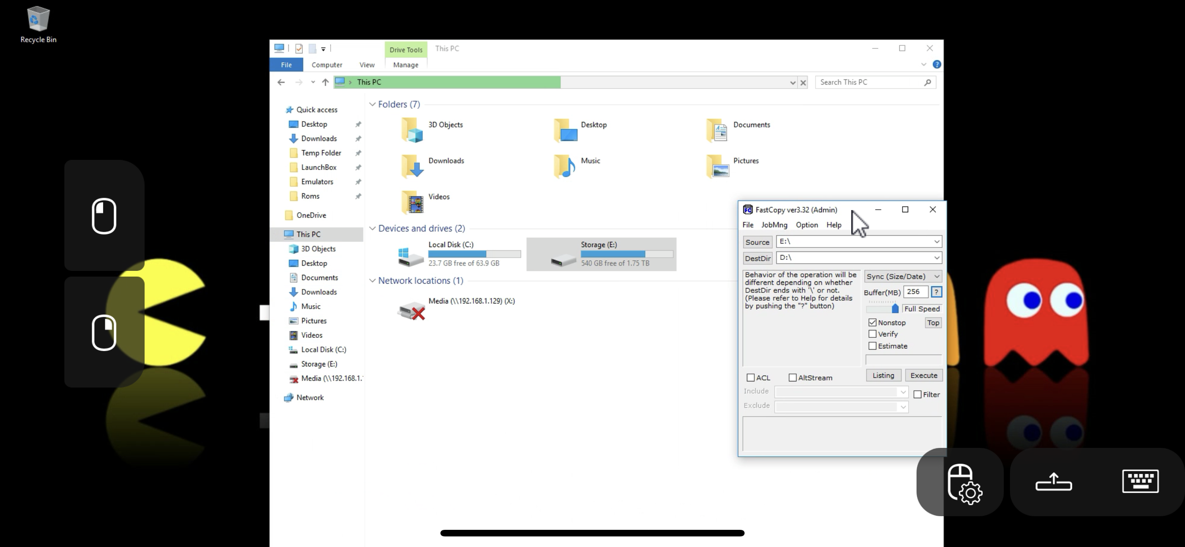Viewport: 1185px width, 547px height.
Task: Show the on-screen keyboard icon
Action: pyautogui.click(x=1140, y=481)
